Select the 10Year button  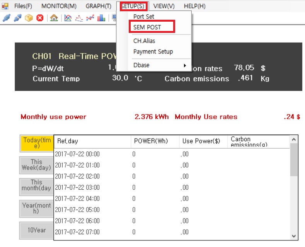tap(37, 230)
